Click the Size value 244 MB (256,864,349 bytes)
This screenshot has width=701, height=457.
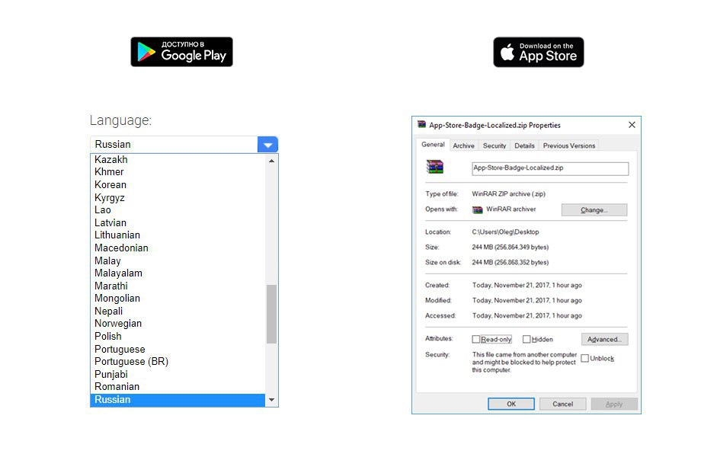510,247
